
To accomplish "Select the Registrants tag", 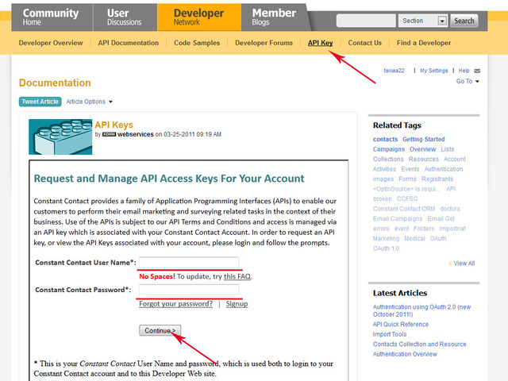I will pyautogui.click(x=437, y=179).
